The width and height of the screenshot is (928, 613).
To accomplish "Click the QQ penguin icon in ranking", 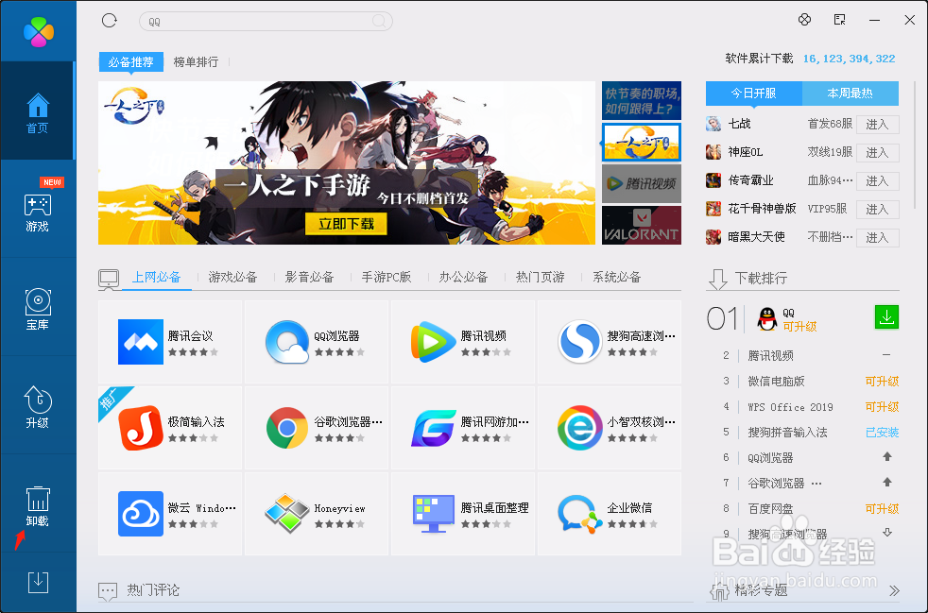I will click(767, 319).
